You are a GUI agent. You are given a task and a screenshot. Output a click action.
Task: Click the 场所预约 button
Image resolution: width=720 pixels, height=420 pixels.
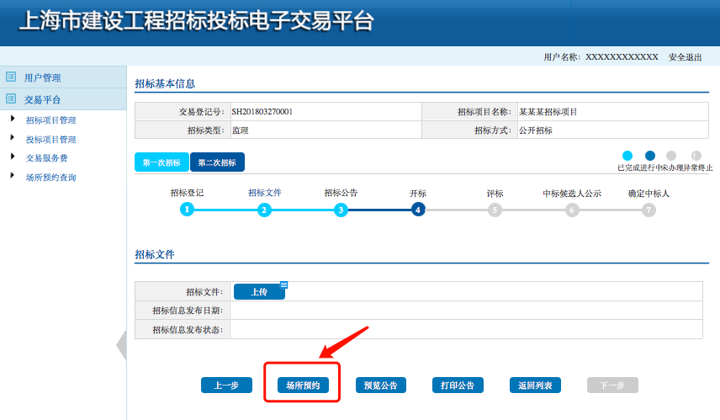click(x=303, y=385)
